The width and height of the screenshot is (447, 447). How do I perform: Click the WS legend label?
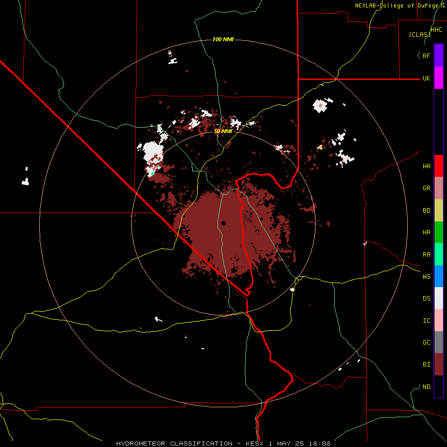click(x=426, y=277)
